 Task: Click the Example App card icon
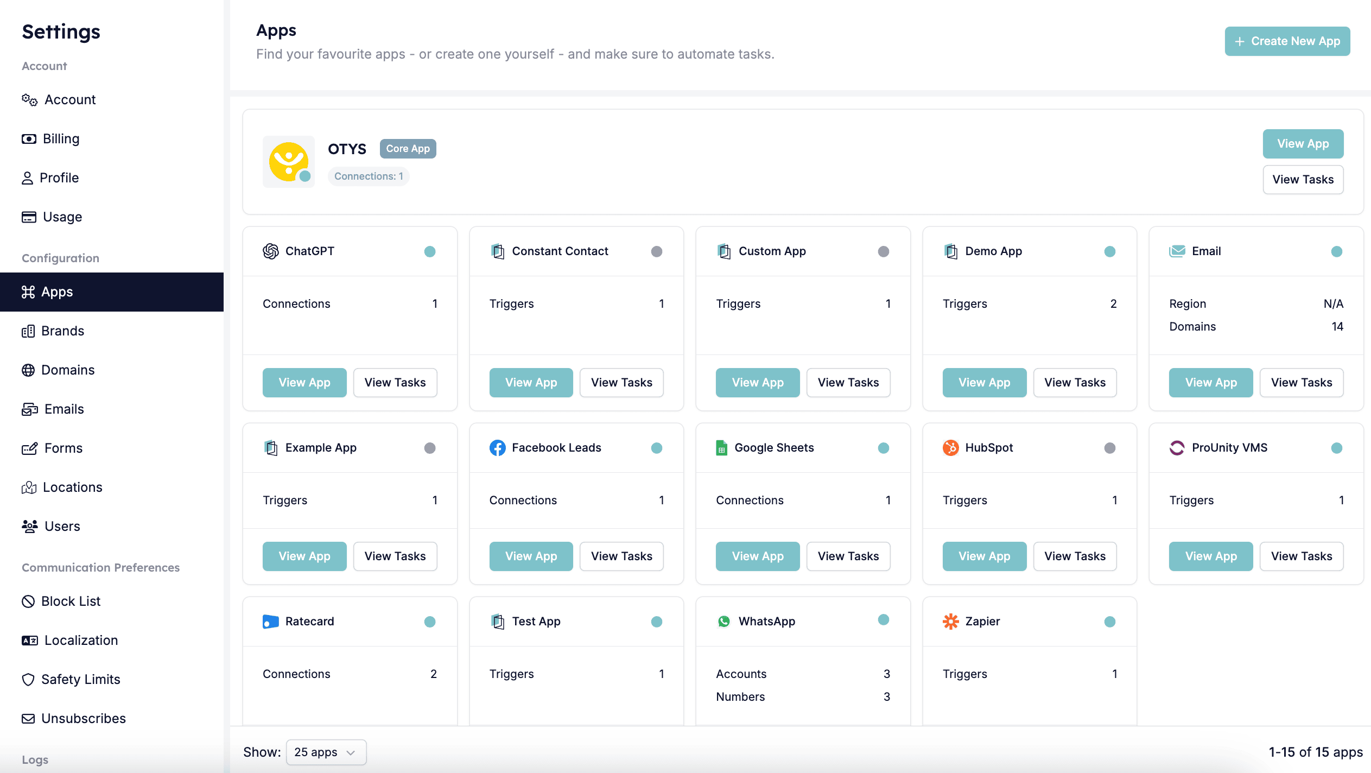tap(271, 448)
